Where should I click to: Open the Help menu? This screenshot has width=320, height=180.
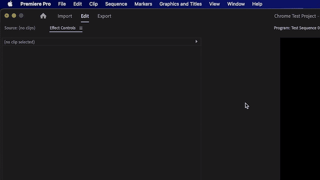pos(257,4)
